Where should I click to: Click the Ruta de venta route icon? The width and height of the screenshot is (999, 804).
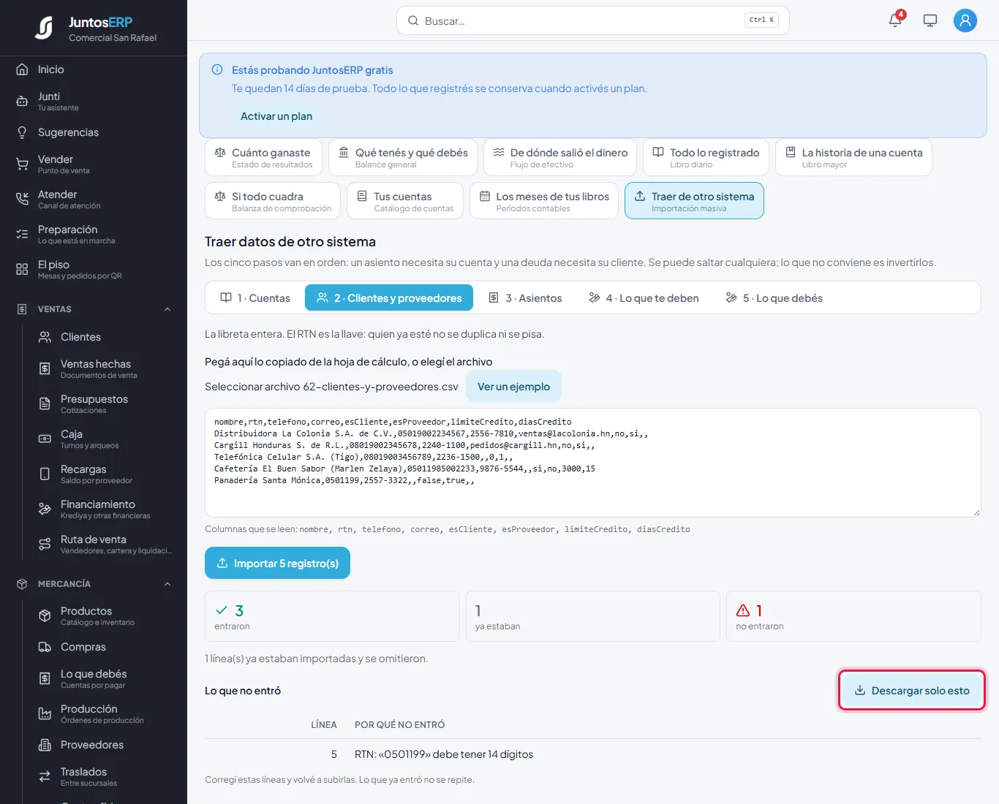click(x=45, y=544)
